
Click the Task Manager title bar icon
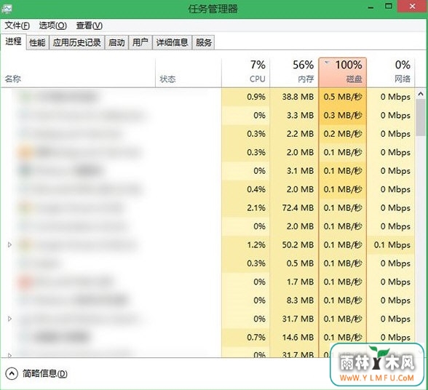tap(7, 9)
